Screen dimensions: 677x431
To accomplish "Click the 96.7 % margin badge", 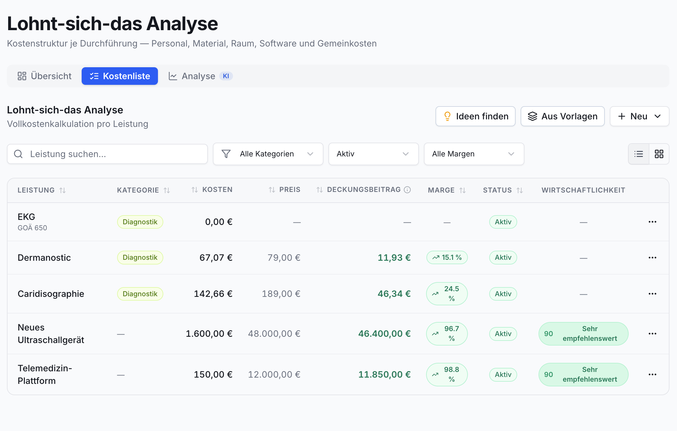I will (x=447, y=334).
